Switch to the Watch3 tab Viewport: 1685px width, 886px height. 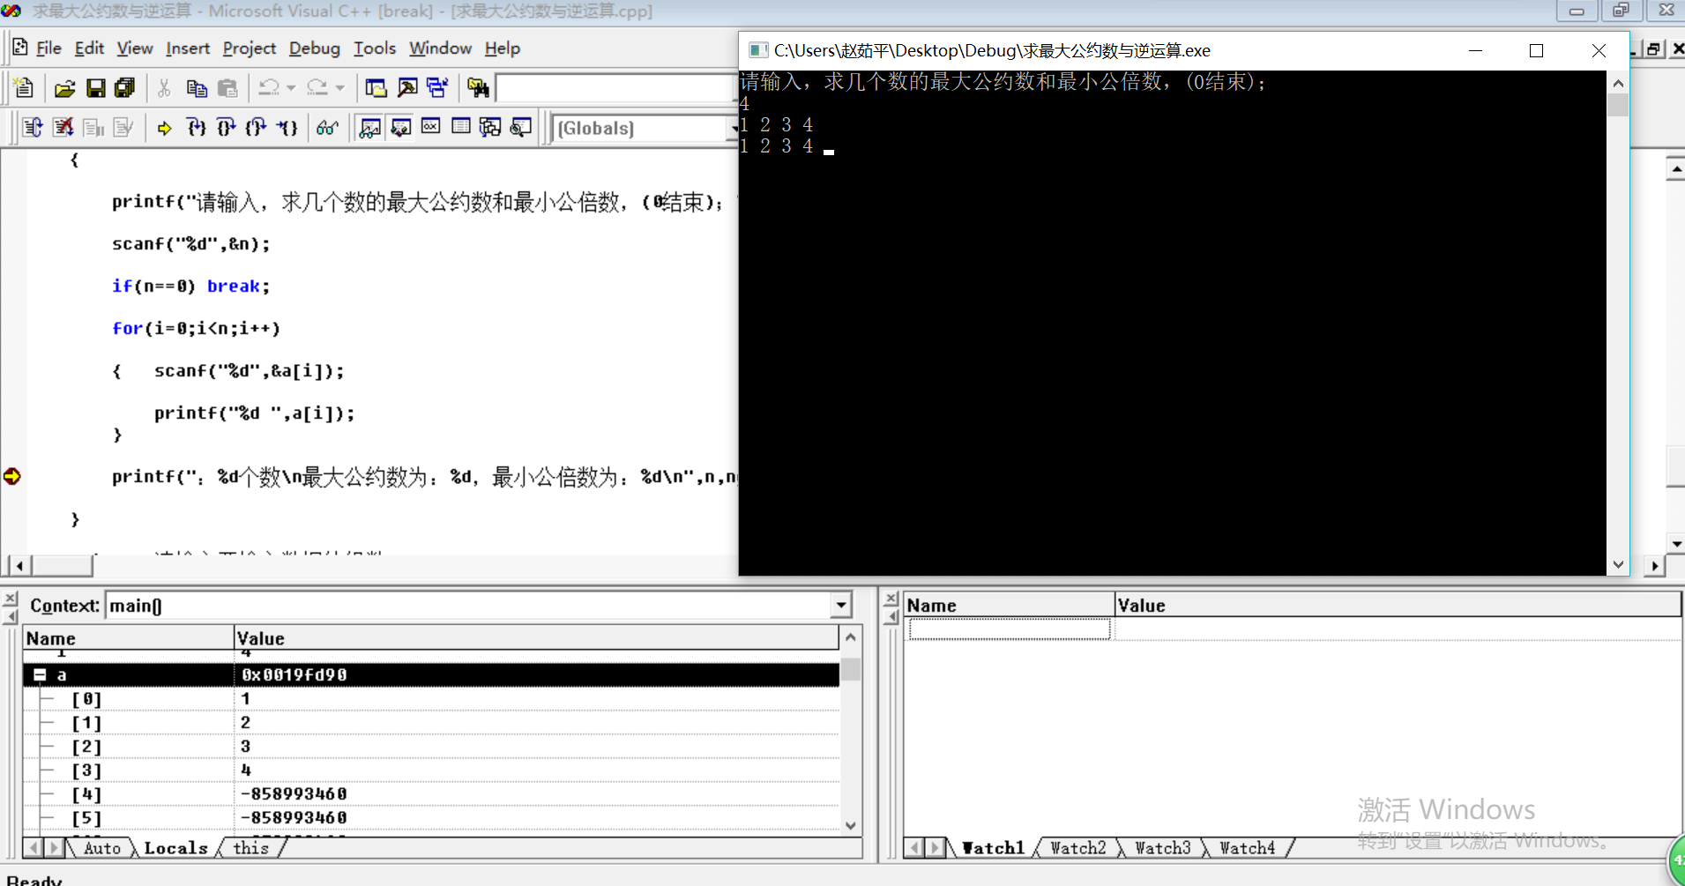[x=1162, y=848]
